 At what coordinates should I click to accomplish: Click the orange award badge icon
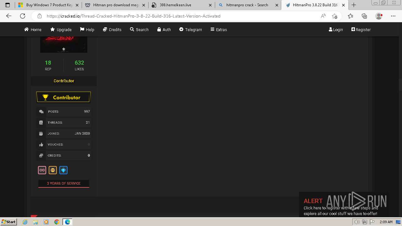[x=53, y=170]
